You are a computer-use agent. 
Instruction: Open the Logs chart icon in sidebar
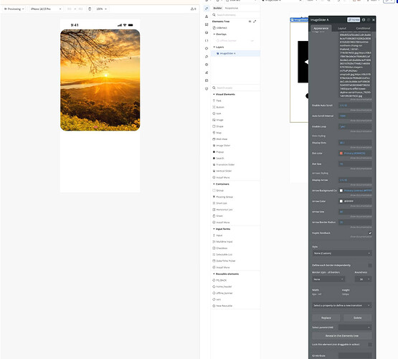(x=207, y=73)
